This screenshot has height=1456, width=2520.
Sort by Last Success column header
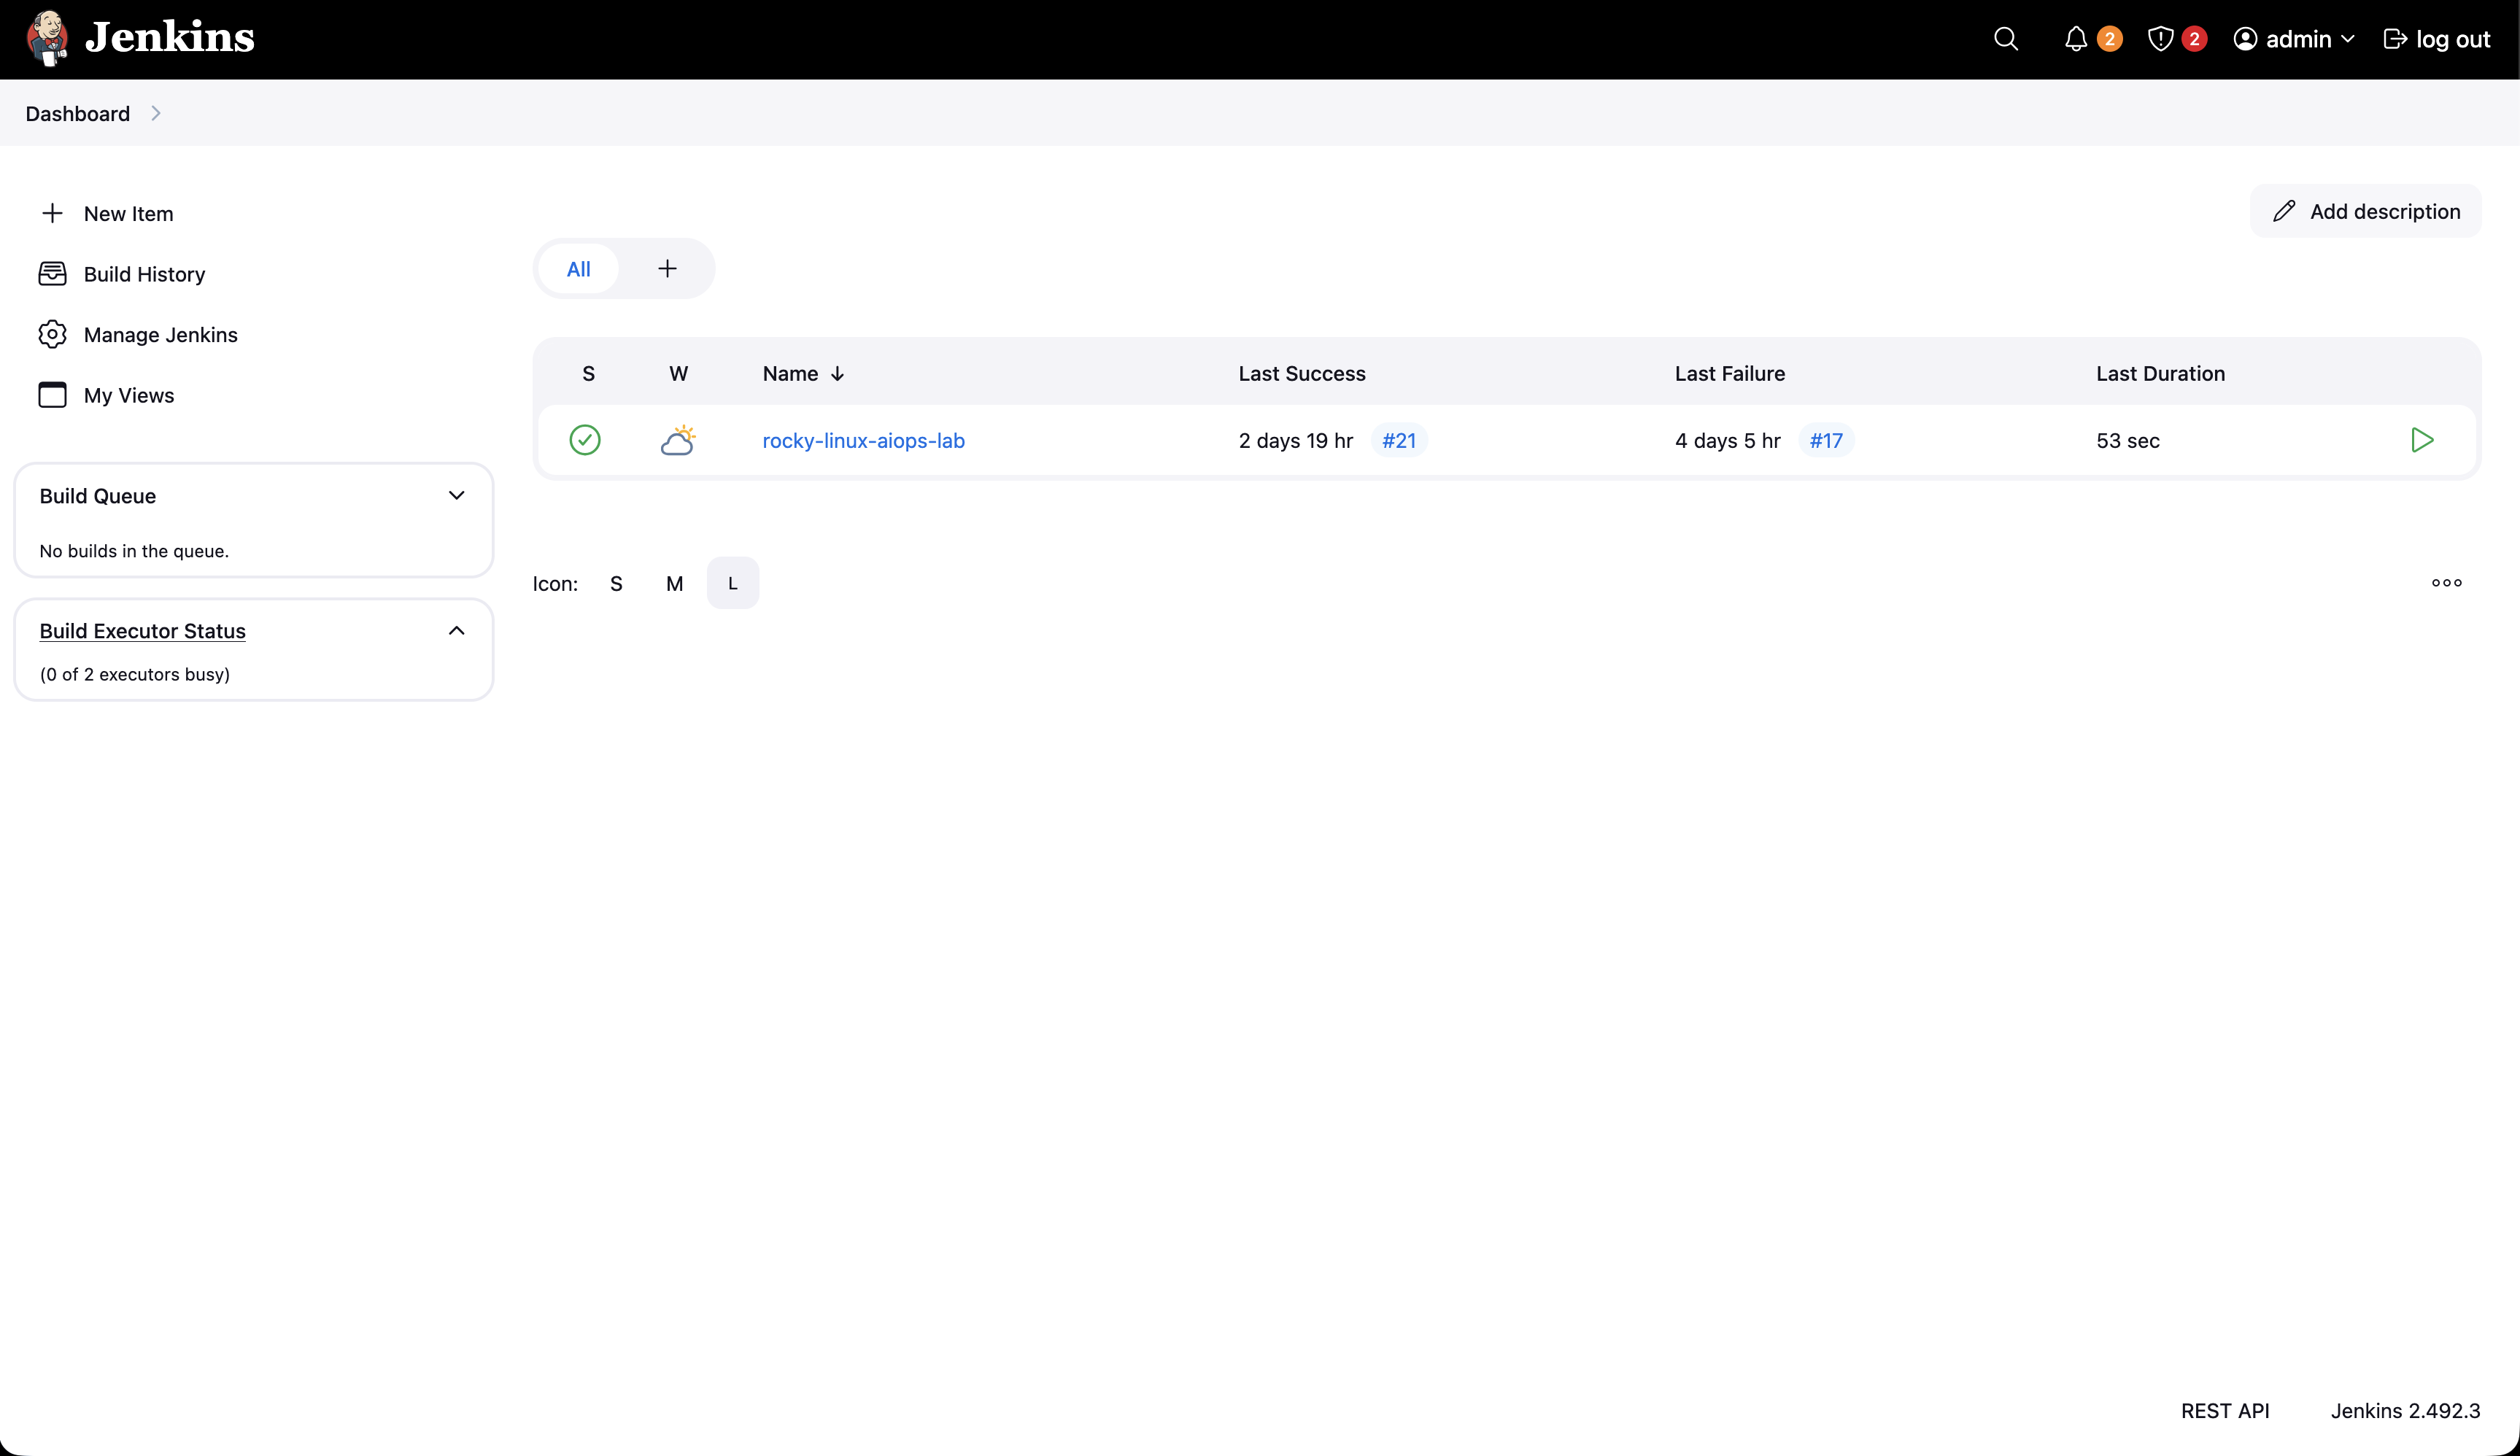[1301, 373]
